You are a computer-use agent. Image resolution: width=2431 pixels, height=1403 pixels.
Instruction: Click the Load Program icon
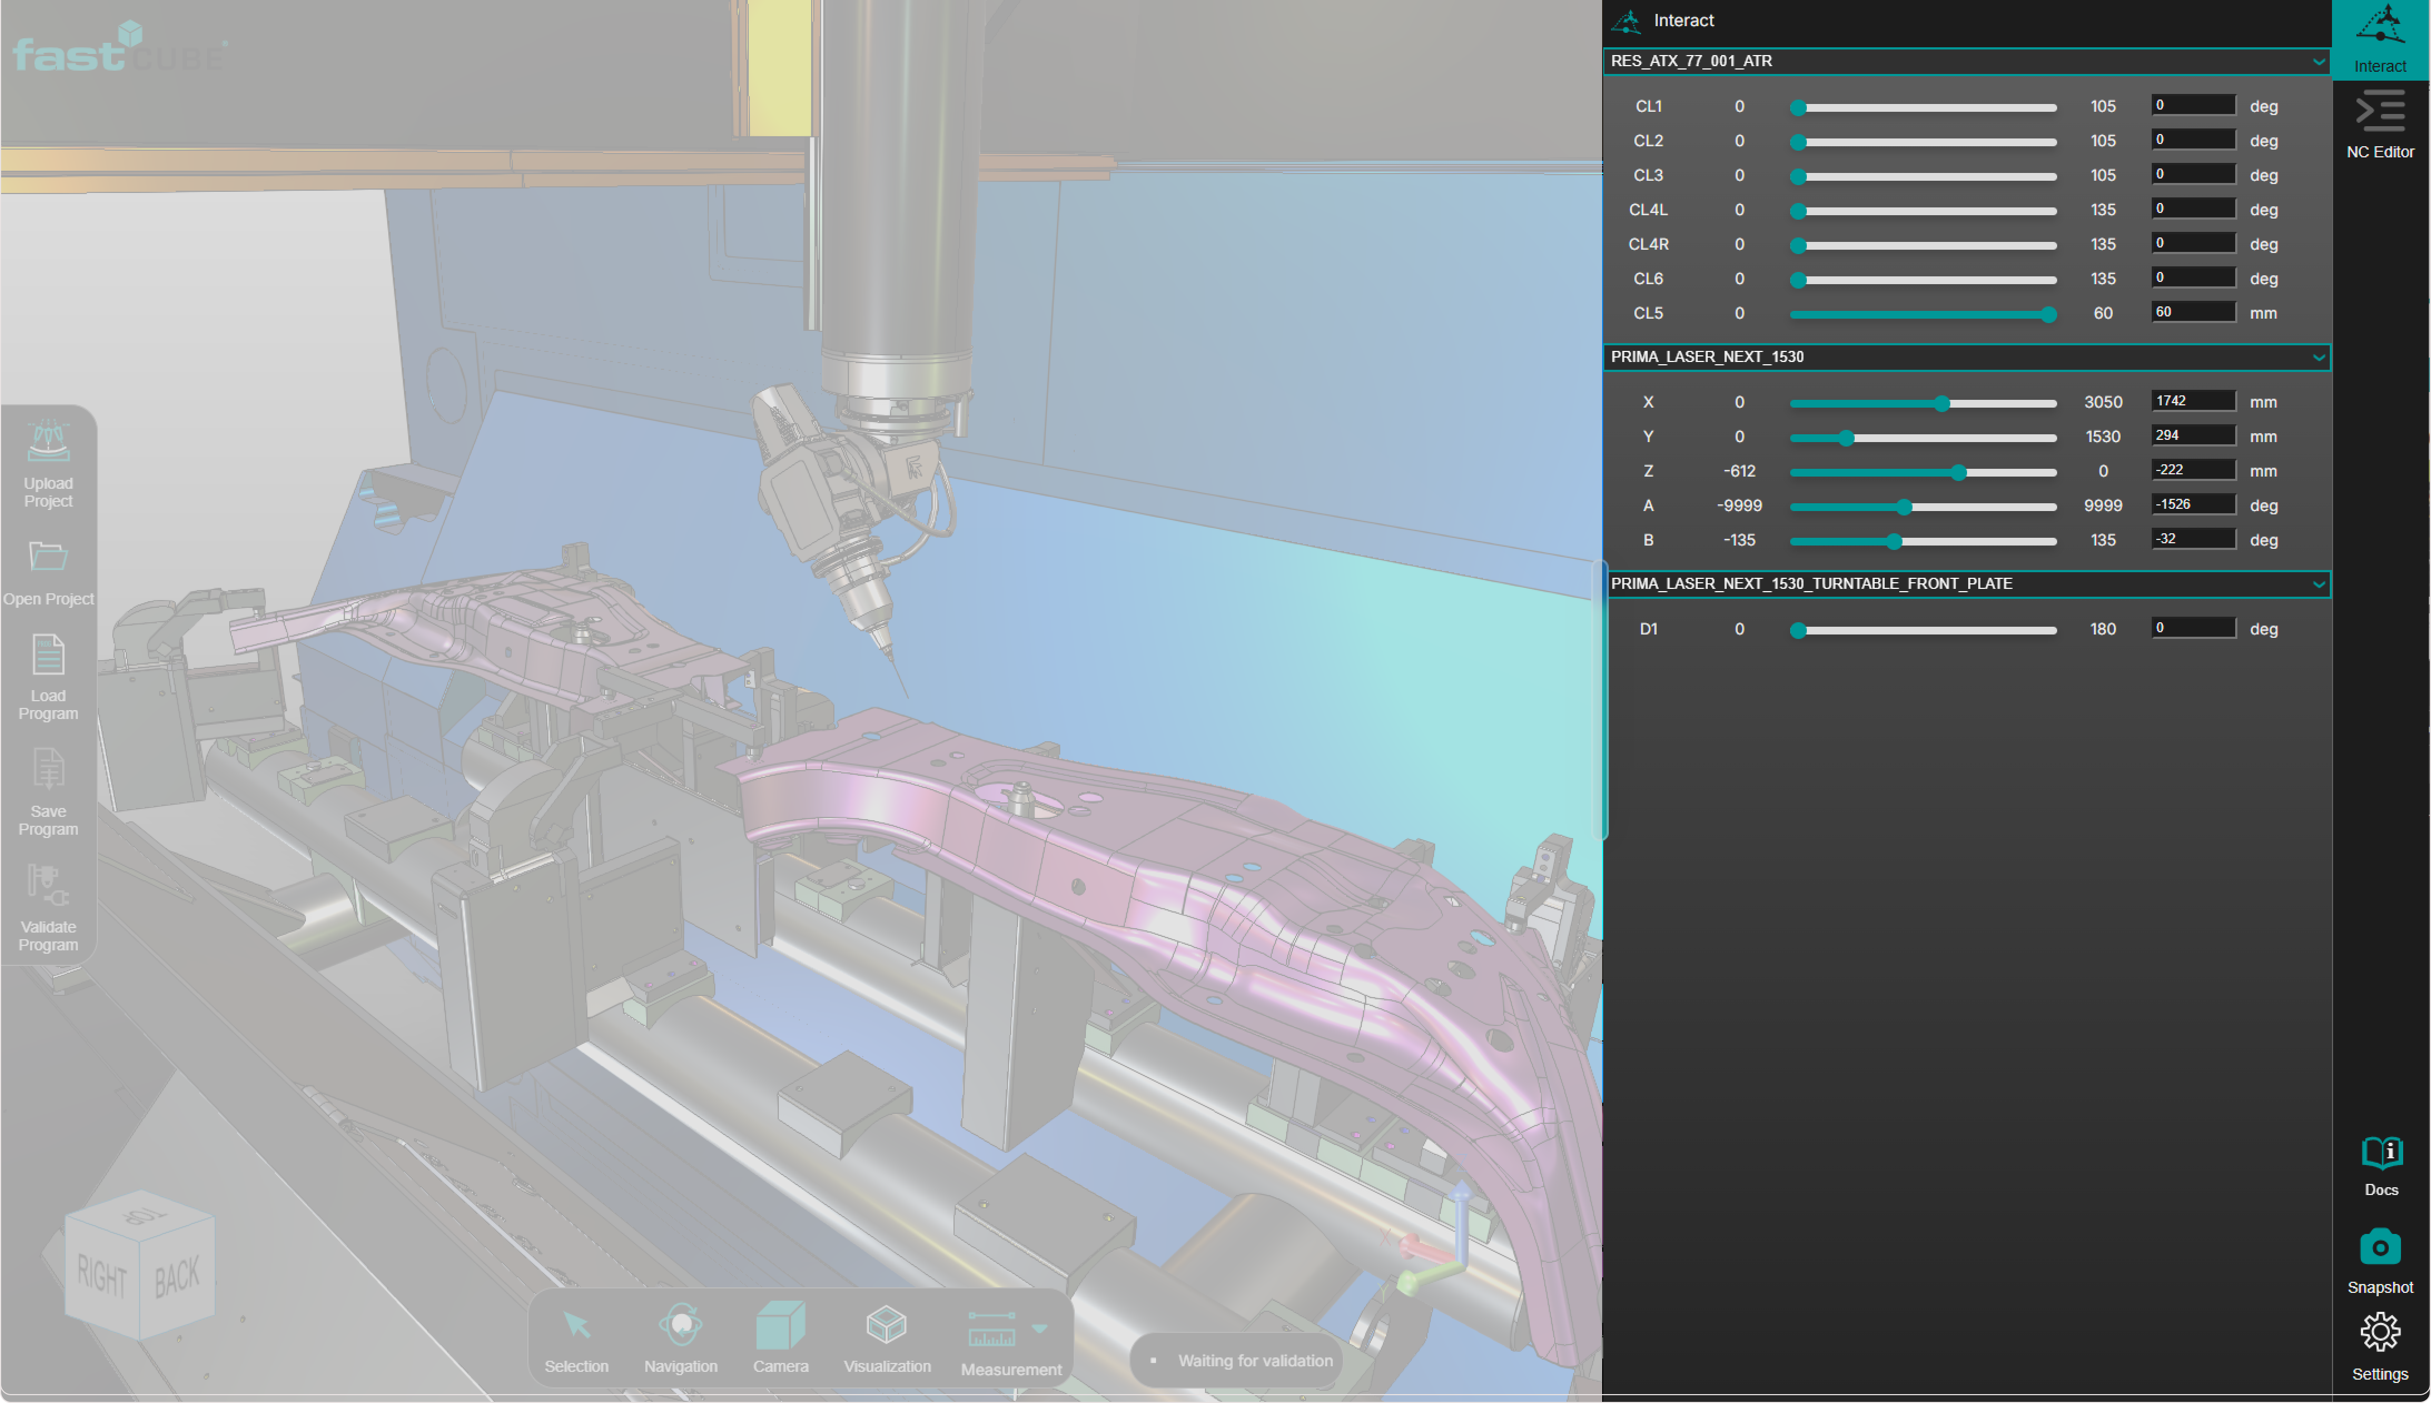pos(48,655)
